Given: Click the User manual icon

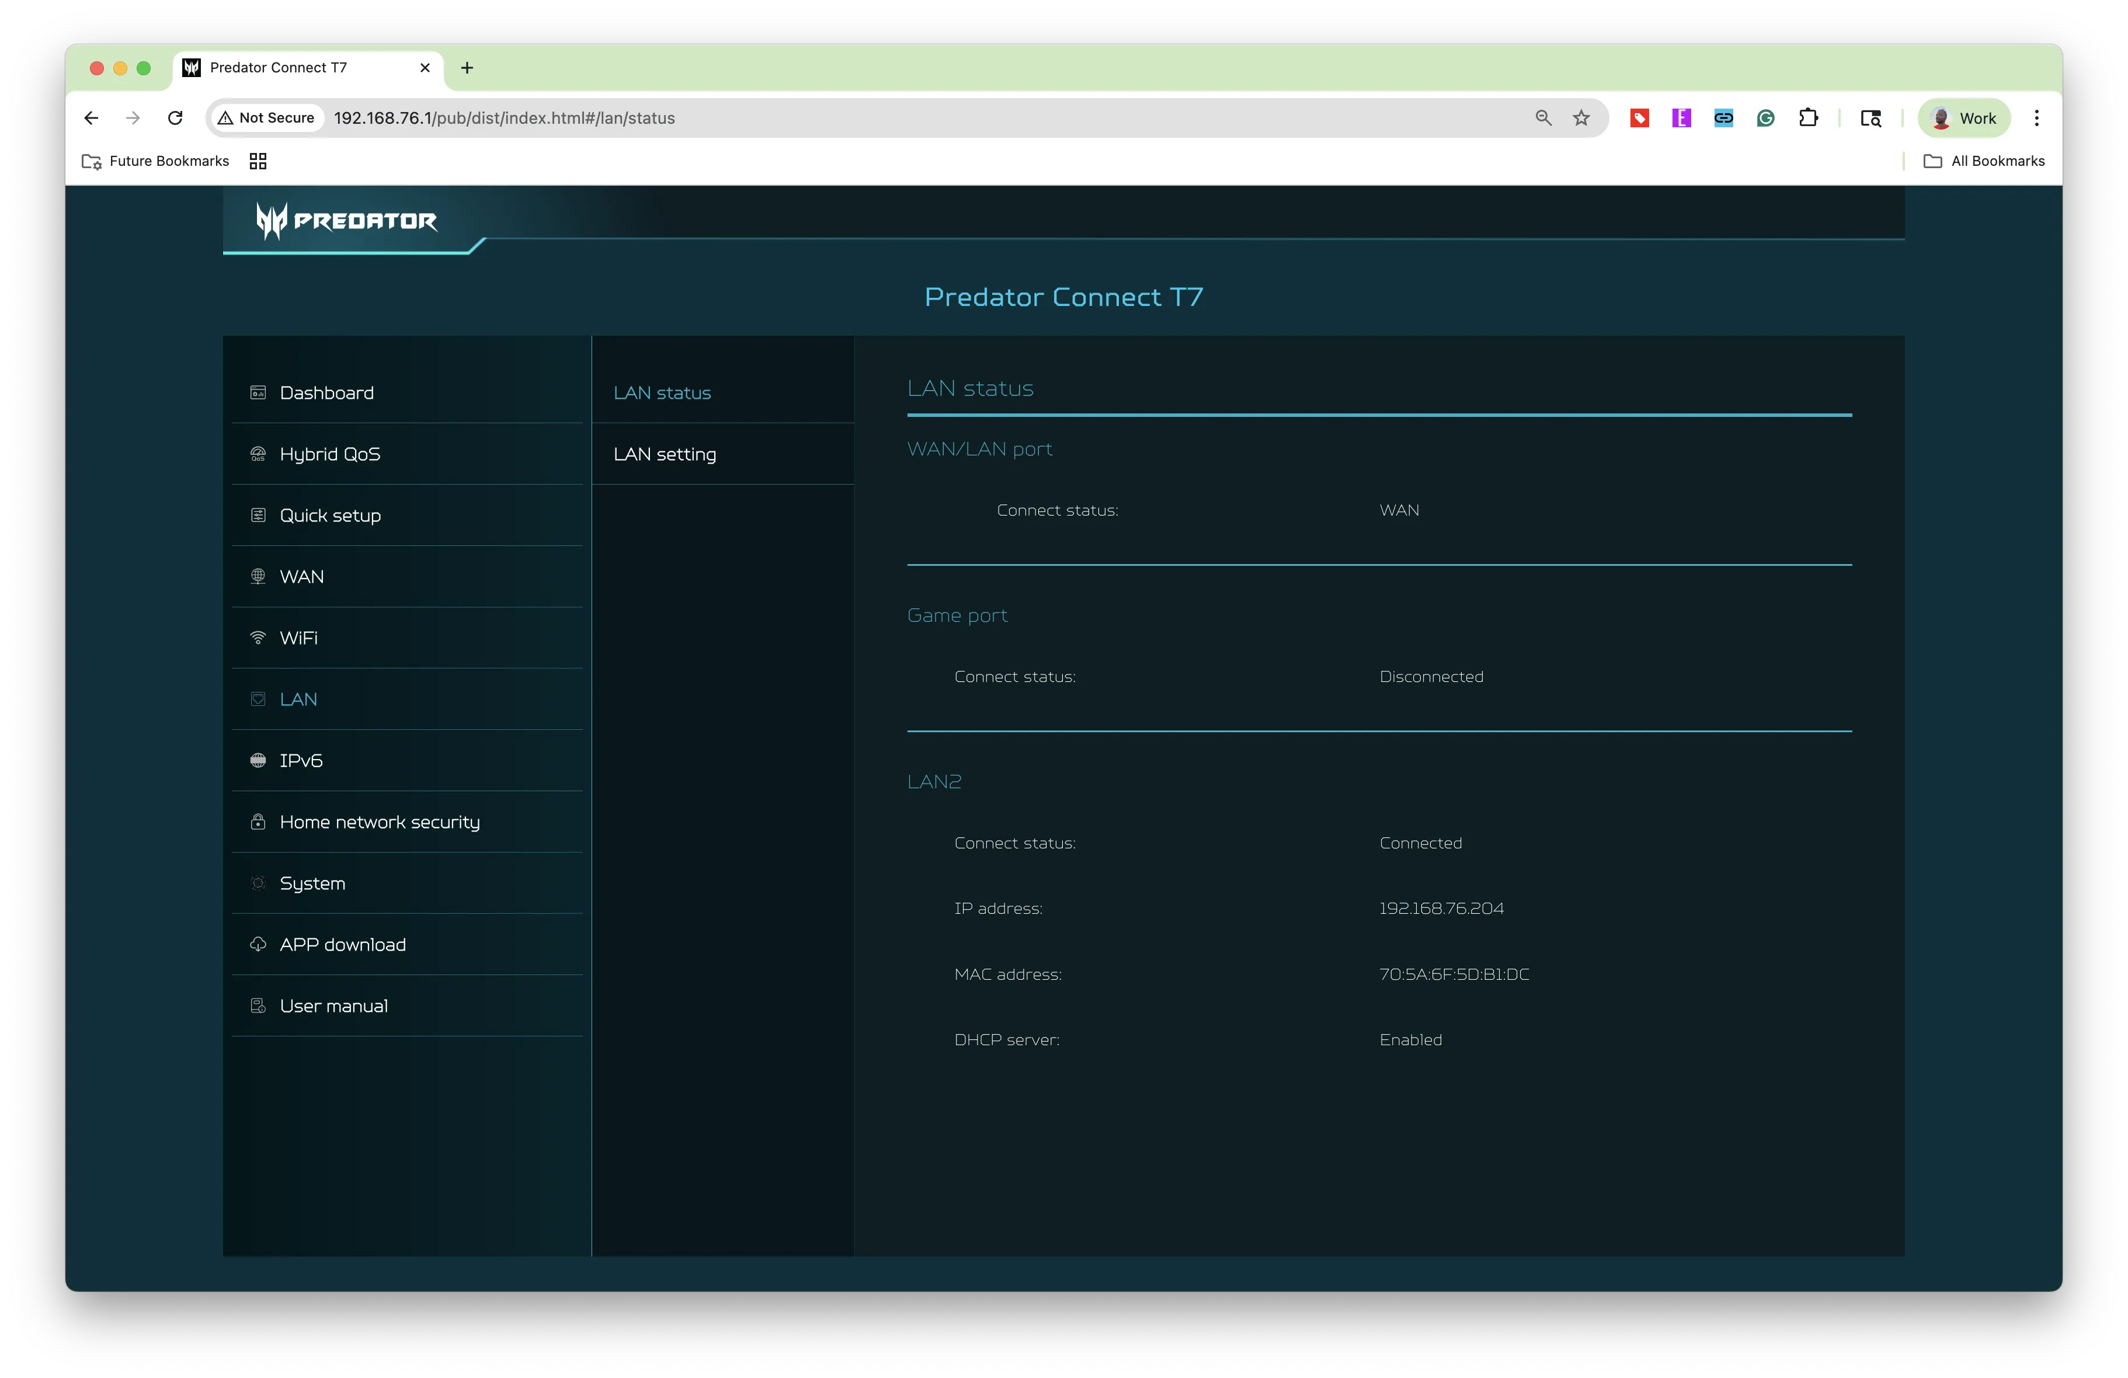Looking at the screenshot, I should coord(258,1006).
